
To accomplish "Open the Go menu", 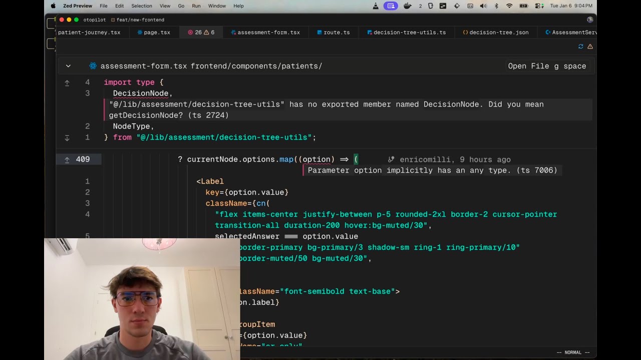I will [181, 6].
